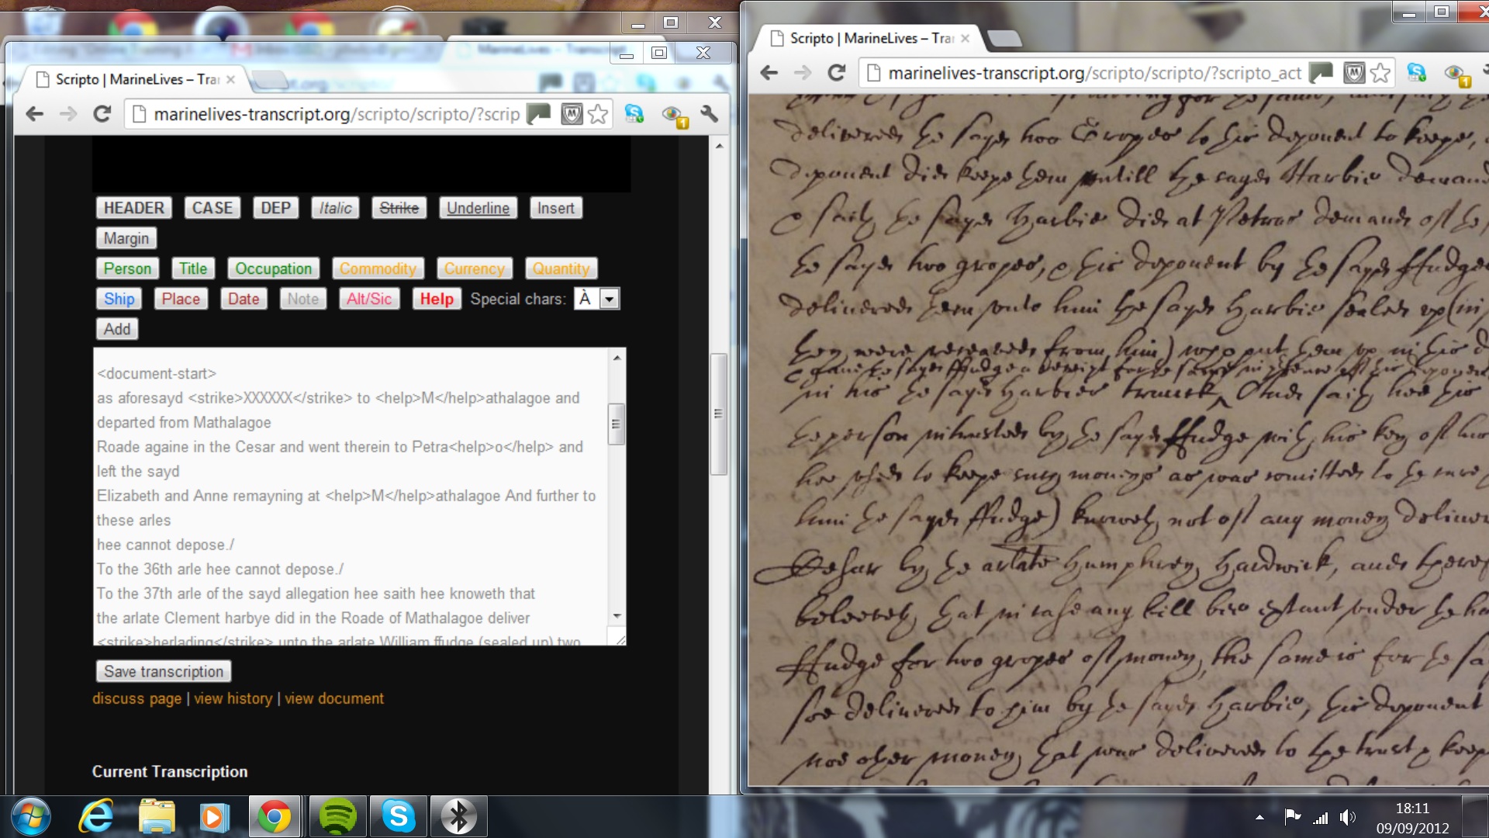Select the Scripto MarineLives tab in the right window
The image size is (1489, 838).
[870, 38]
